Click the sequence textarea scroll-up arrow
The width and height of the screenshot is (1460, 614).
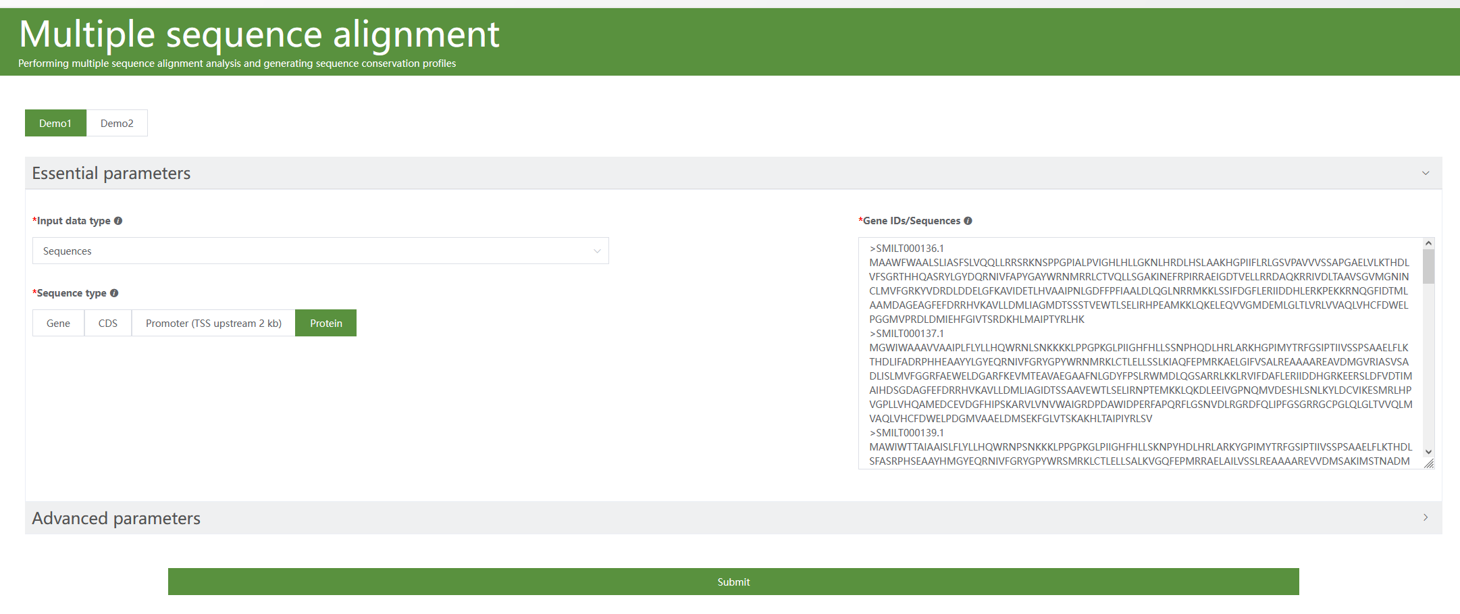coord(1428,243)
